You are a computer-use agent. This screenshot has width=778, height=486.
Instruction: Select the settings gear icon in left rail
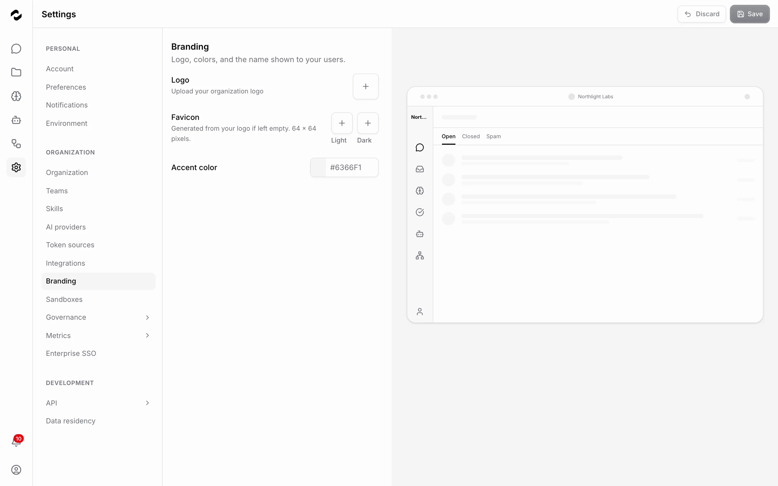coord(16,167)
